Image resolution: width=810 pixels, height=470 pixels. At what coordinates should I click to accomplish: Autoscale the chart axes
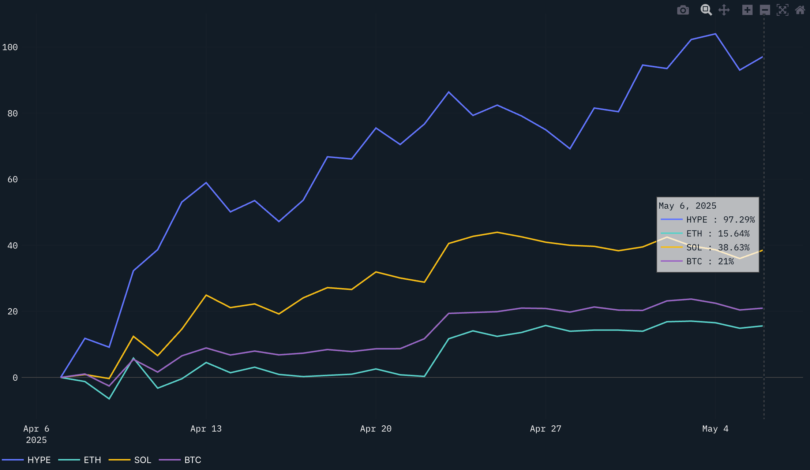pos(783,10)
